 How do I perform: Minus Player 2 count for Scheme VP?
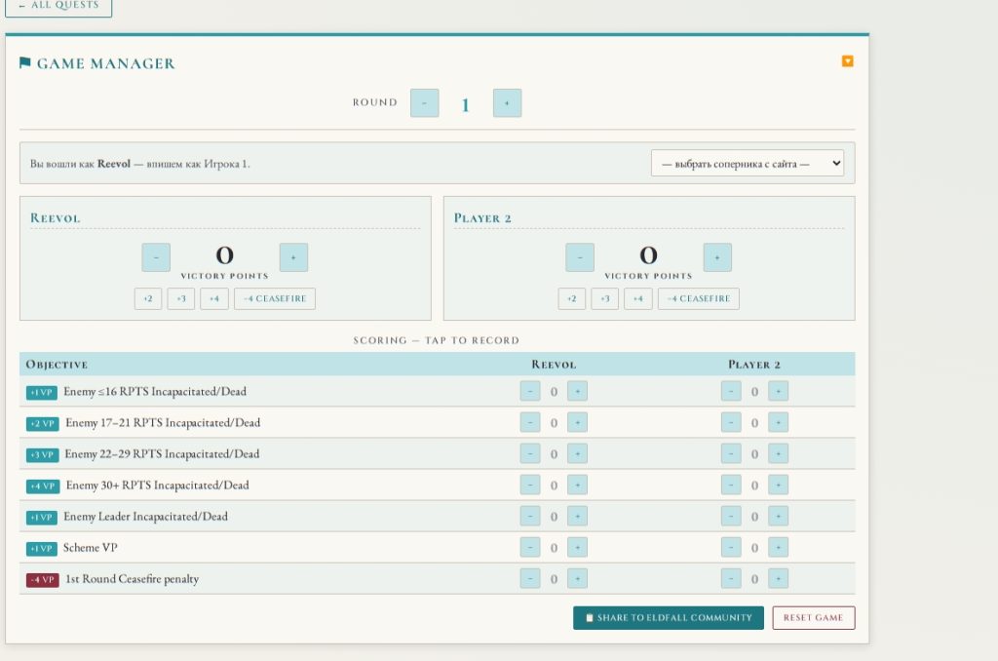coord(731,547)
